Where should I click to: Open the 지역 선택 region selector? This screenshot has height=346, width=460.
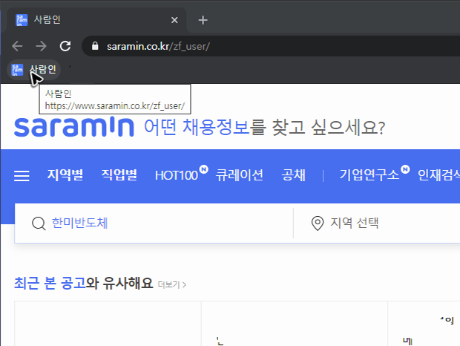[x=355, y=223]
